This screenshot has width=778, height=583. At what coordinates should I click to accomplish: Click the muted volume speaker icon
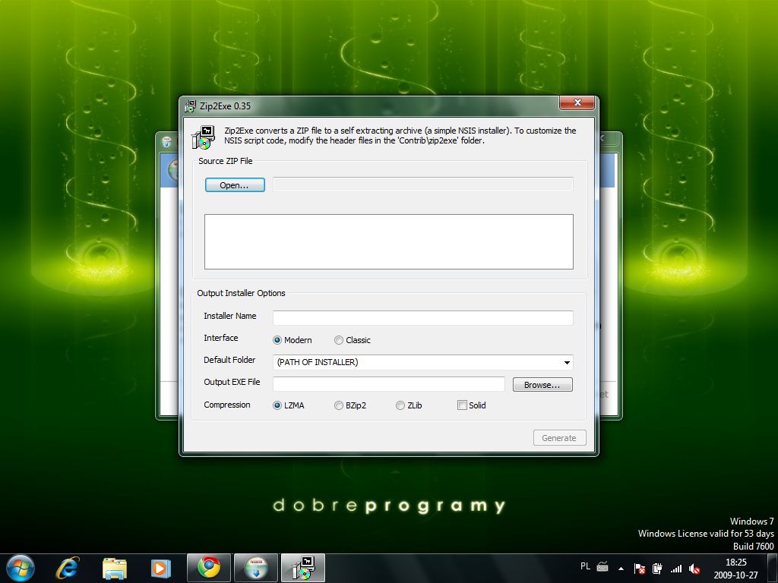[x=694, y=569]
